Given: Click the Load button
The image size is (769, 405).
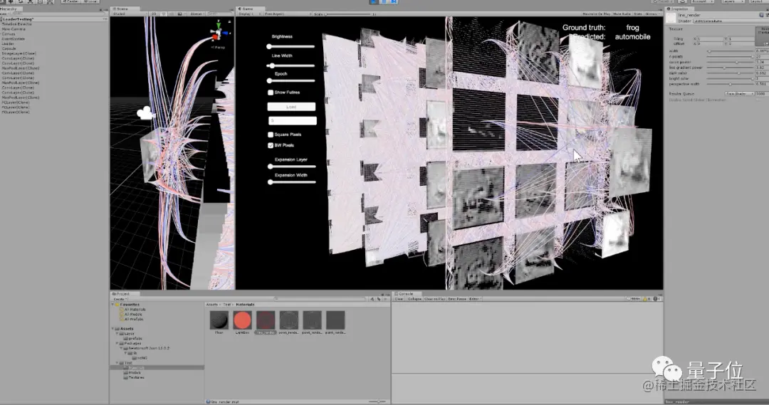Looking at the screenshot, I should tap(291, 107).
